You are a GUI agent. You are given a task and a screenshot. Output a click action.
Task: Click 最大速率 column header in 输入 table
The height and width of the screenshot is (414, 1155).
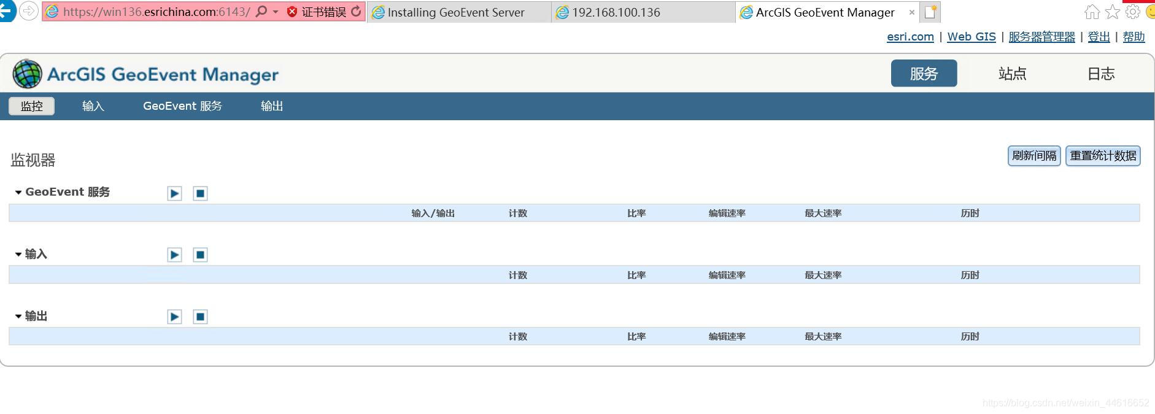coord(823,275)
